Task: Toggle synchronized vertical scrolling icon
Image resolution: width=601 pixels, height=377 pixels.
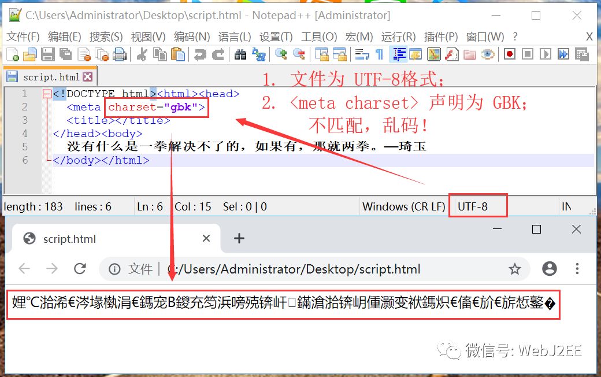Action: (x=321, y=54)
